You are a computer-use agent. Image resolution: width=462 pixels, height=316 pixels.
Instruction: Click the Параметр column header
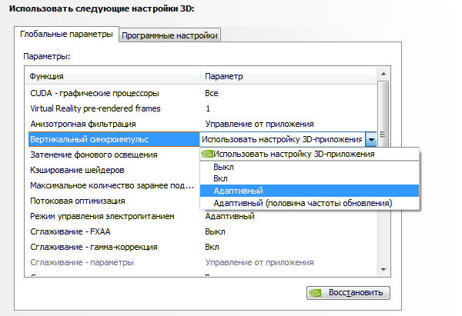click(288, 76)
